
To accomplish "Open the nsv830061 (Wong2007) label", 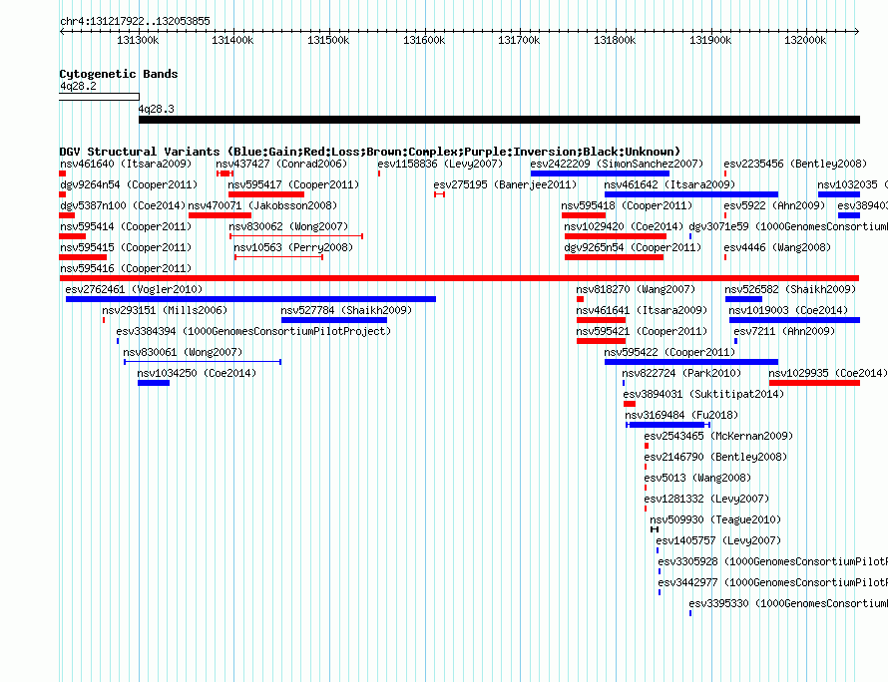I will [183, 352].
